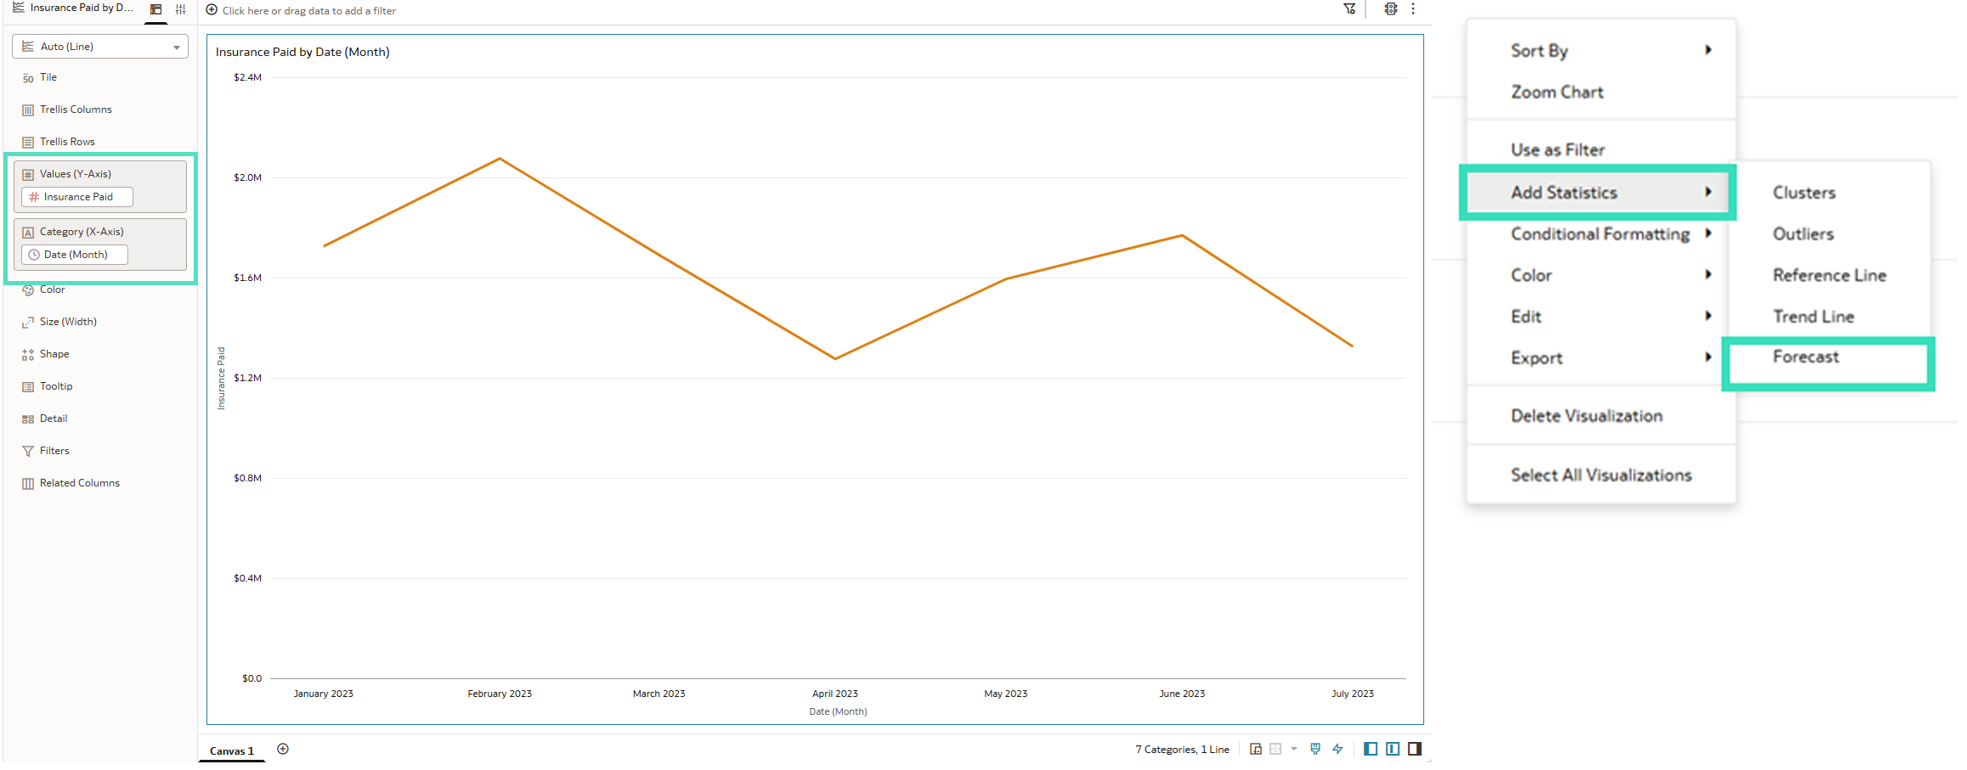Open the vertical three-dot canvas menu
The height and width of the screenshot is (770, 1967).
tap(1414, 9)
